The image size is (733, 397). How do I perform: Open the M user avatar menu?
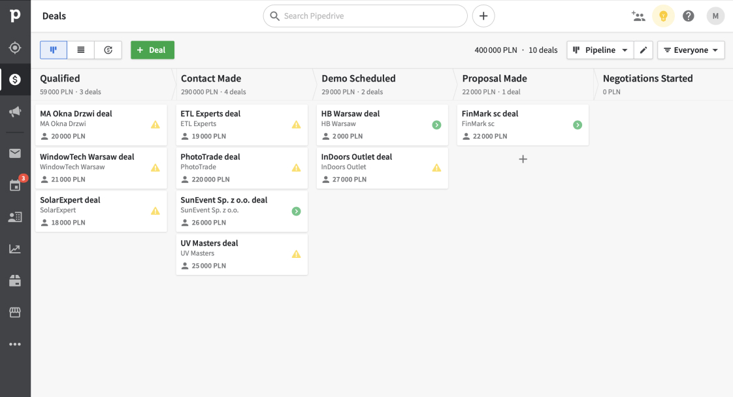pyautogui.click(x=715, y=16)
